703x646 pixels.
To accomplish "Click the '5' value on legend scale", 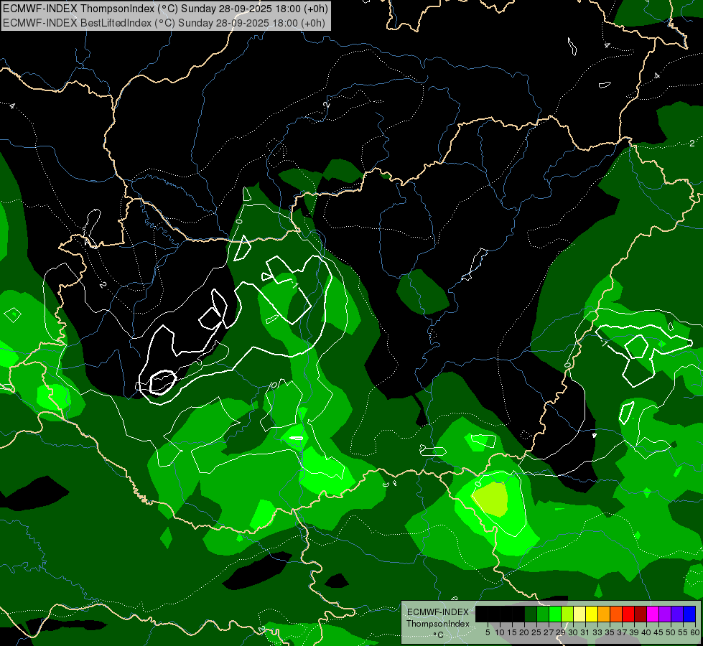I will click(488, 632).
